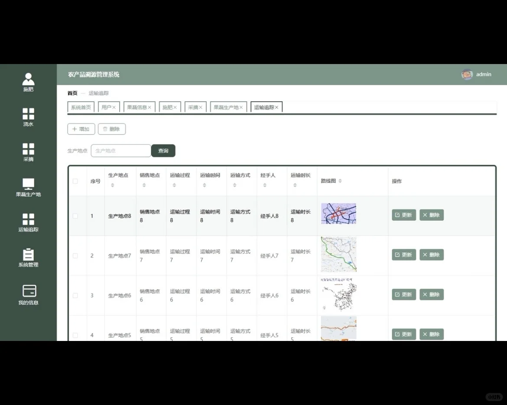Close the 果蔬生产地 tab
507x405 pixels.
coord(241,107)
